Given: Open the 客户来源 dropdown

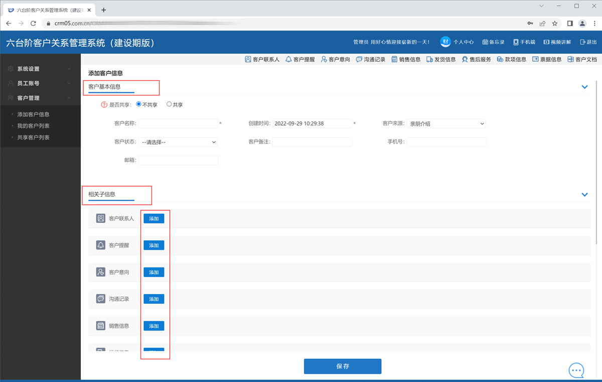Looking at the screenshot, I should click(446, 123).
